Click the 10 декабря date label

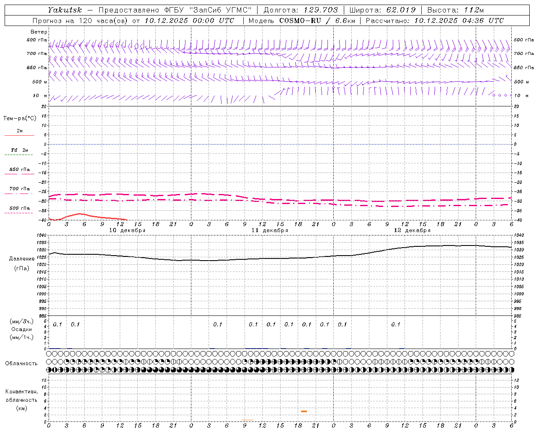(x=127, y=230)
